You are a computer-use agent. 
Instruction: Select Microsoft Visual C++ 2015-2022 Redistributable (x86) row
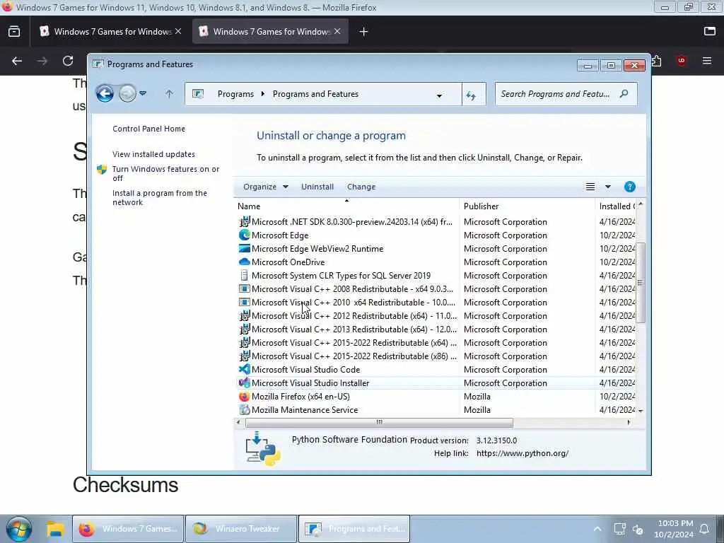tap(436, 356)
